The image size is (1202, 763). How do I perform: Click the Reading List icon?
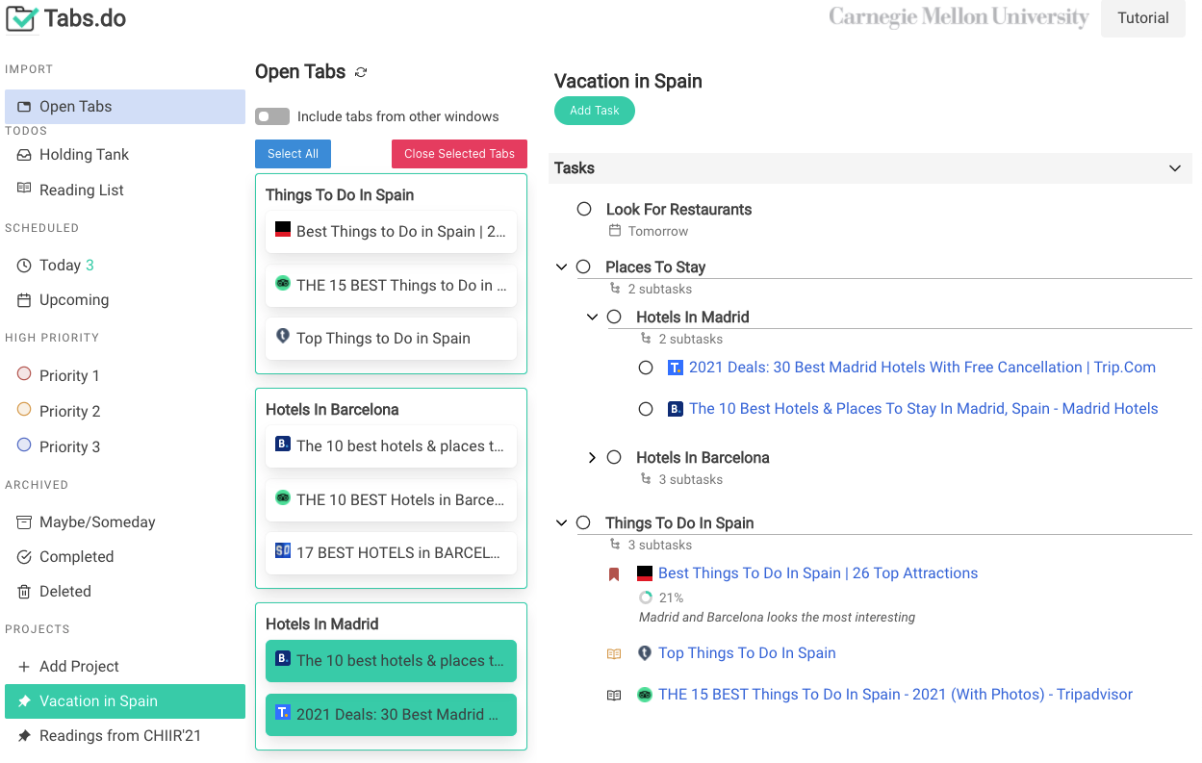(x=23, y=190)
